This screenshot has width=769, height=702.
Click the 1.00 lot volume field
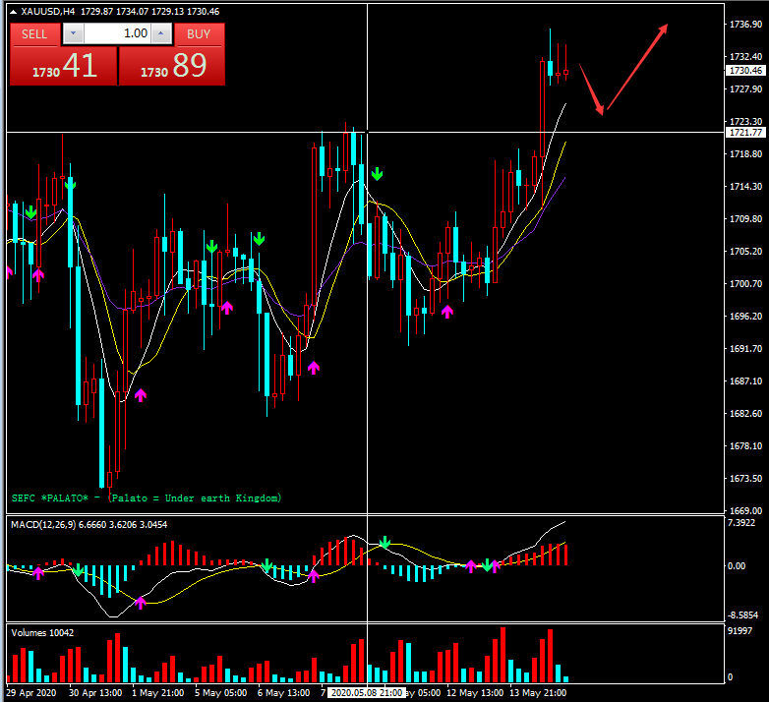[x=118, y=33]
